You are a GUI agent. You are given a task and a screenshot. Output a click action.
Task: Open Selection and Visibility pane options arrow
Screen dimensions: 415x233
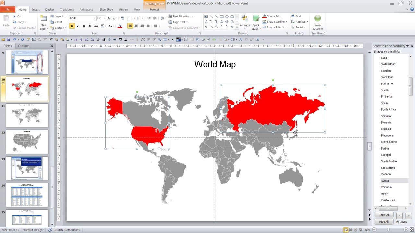pyautogui.click(x=408, y=46)
